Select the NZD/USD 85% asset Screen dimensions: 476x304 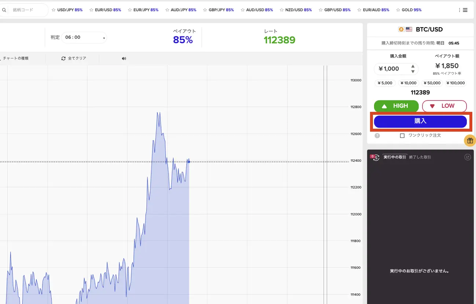pyautogui.click(x=299, y=10)
